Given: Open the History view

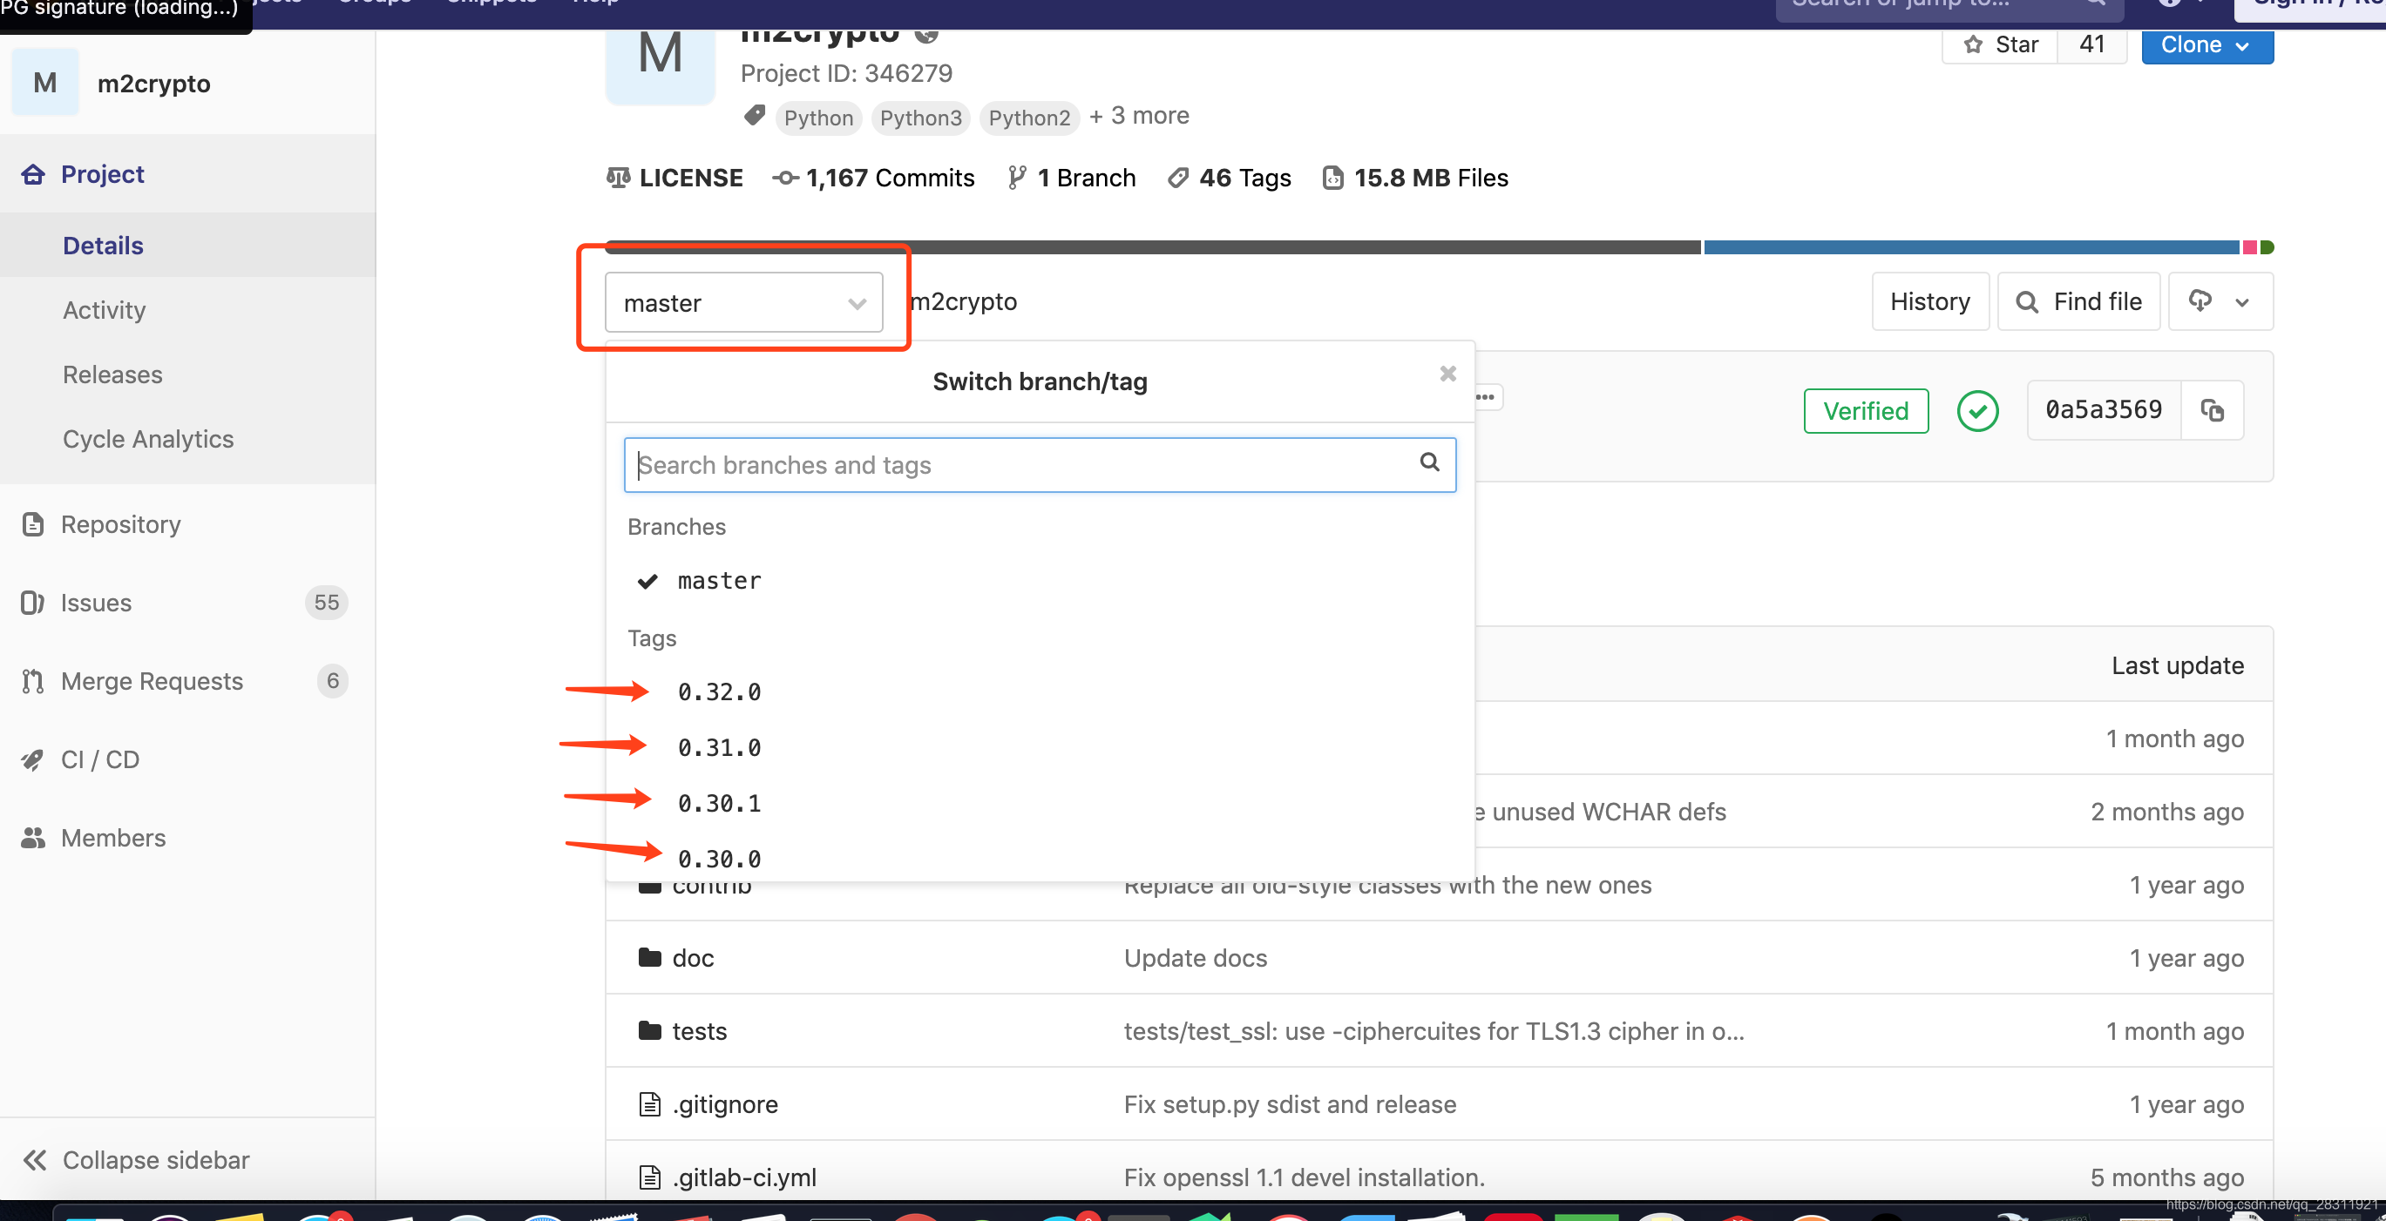Looking at the screenshot, I should coord(1930,302).
